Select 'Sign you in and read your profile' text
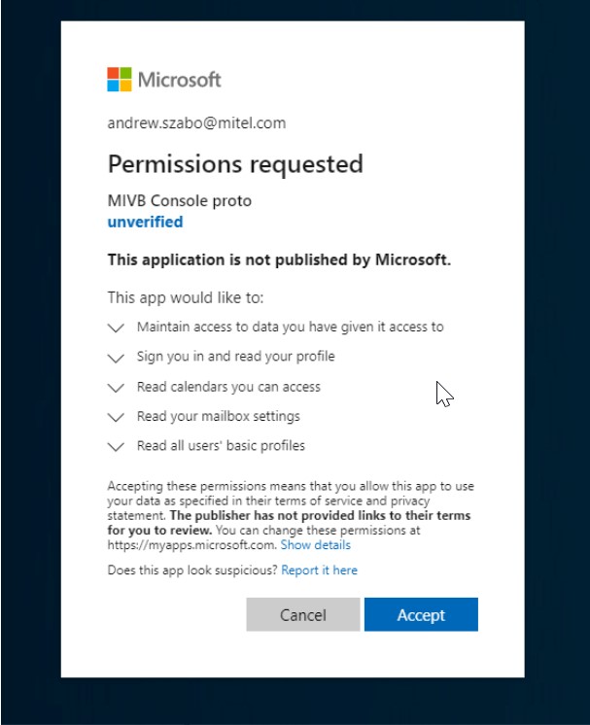Image resolution: width=590 pixels, height=725 pixels. (236, 357)
